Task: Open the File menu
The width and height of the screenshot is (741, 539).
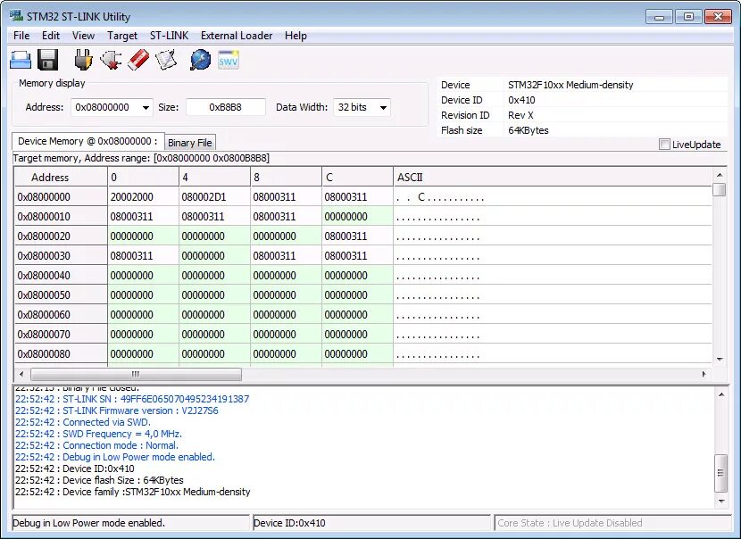Action: coord(21,36)
